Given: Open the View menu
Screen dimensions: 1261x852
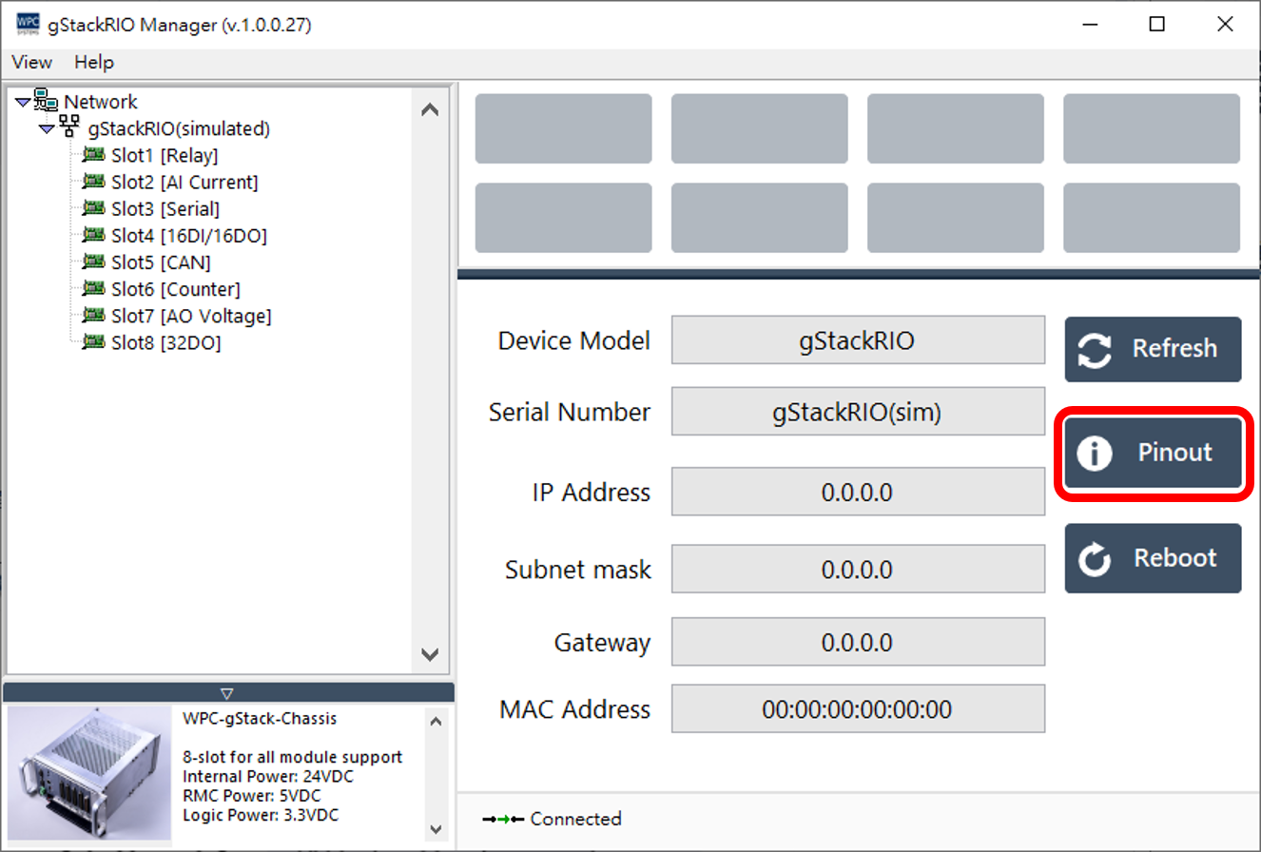Looking at the screenshot, I should (31, 63).
